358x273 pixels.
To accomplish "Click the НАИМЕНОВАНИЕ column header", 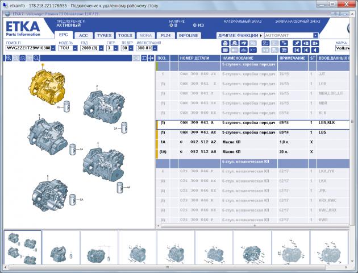I will pyautogui.click(x=249, y=58).
